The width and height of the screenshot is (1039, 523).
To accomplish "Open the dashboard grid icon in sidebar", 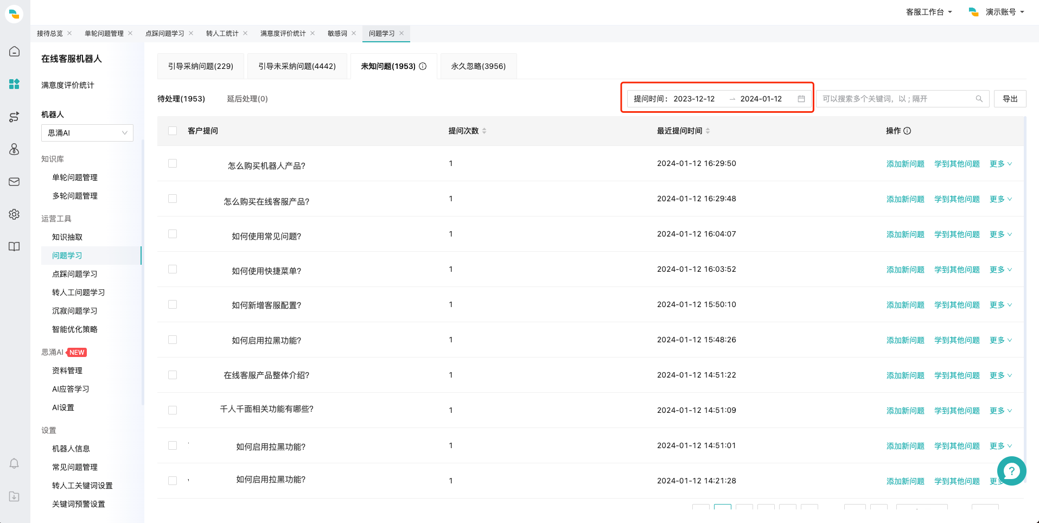I will pyautogui.click(x=15, y=84).
